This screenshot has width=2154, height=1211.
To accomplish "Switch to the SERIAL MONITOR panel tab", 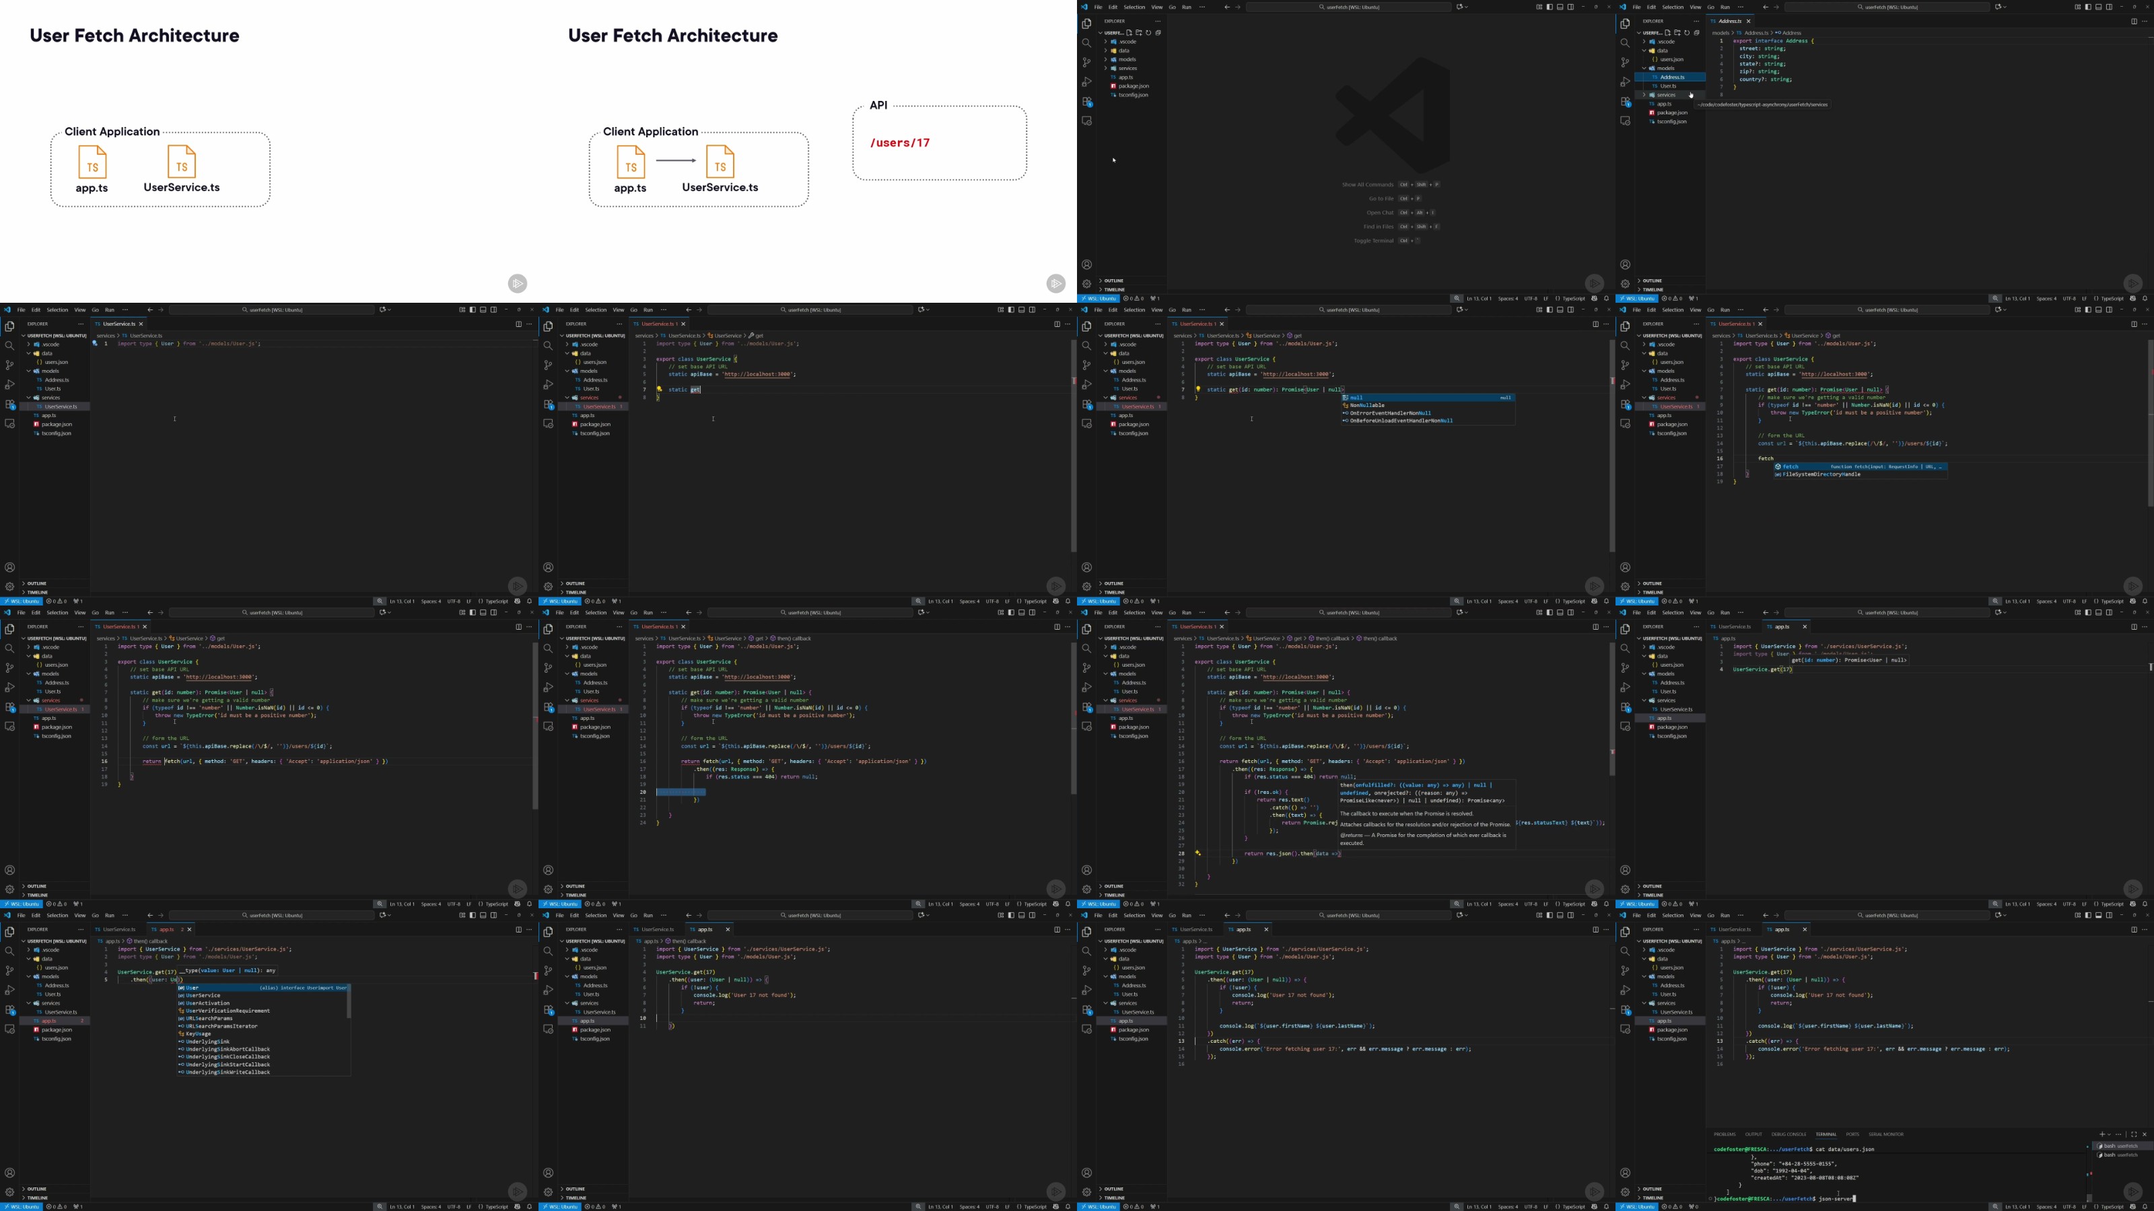I will point(1885,1134).
